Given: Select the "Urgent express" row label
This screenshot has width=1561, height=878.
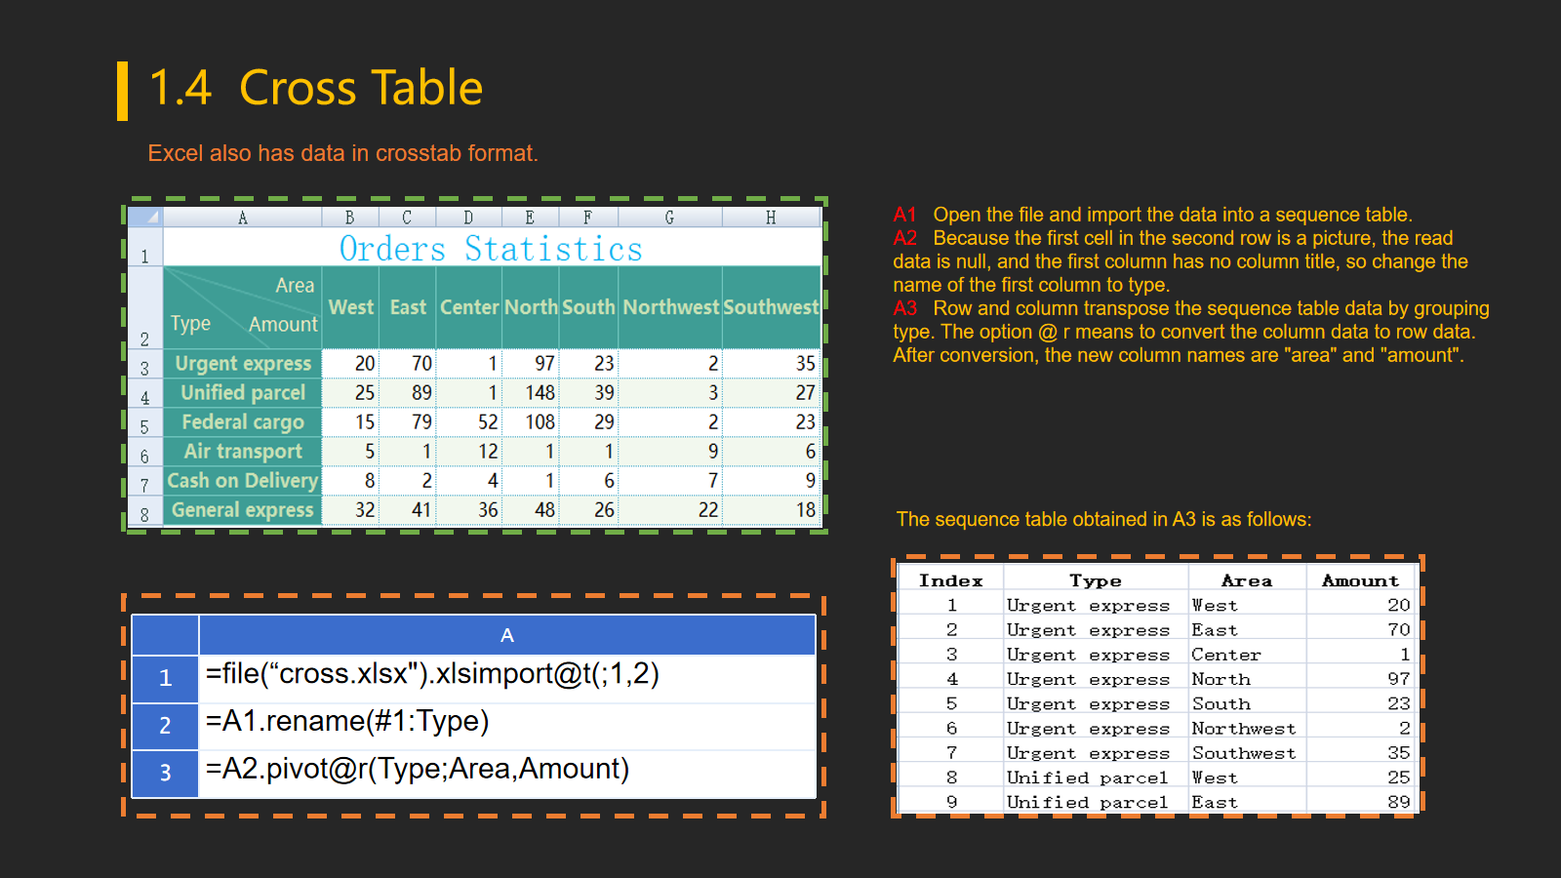Looking at the screenshot, I should [243, 364].
